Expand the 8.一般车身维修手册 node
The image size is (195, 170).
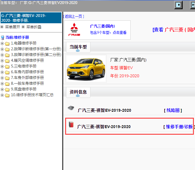coord(2,84)
